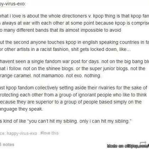Viewport: 149px width, 149px height.
Task: Select the #love this tag
Action: click(49, 133)
